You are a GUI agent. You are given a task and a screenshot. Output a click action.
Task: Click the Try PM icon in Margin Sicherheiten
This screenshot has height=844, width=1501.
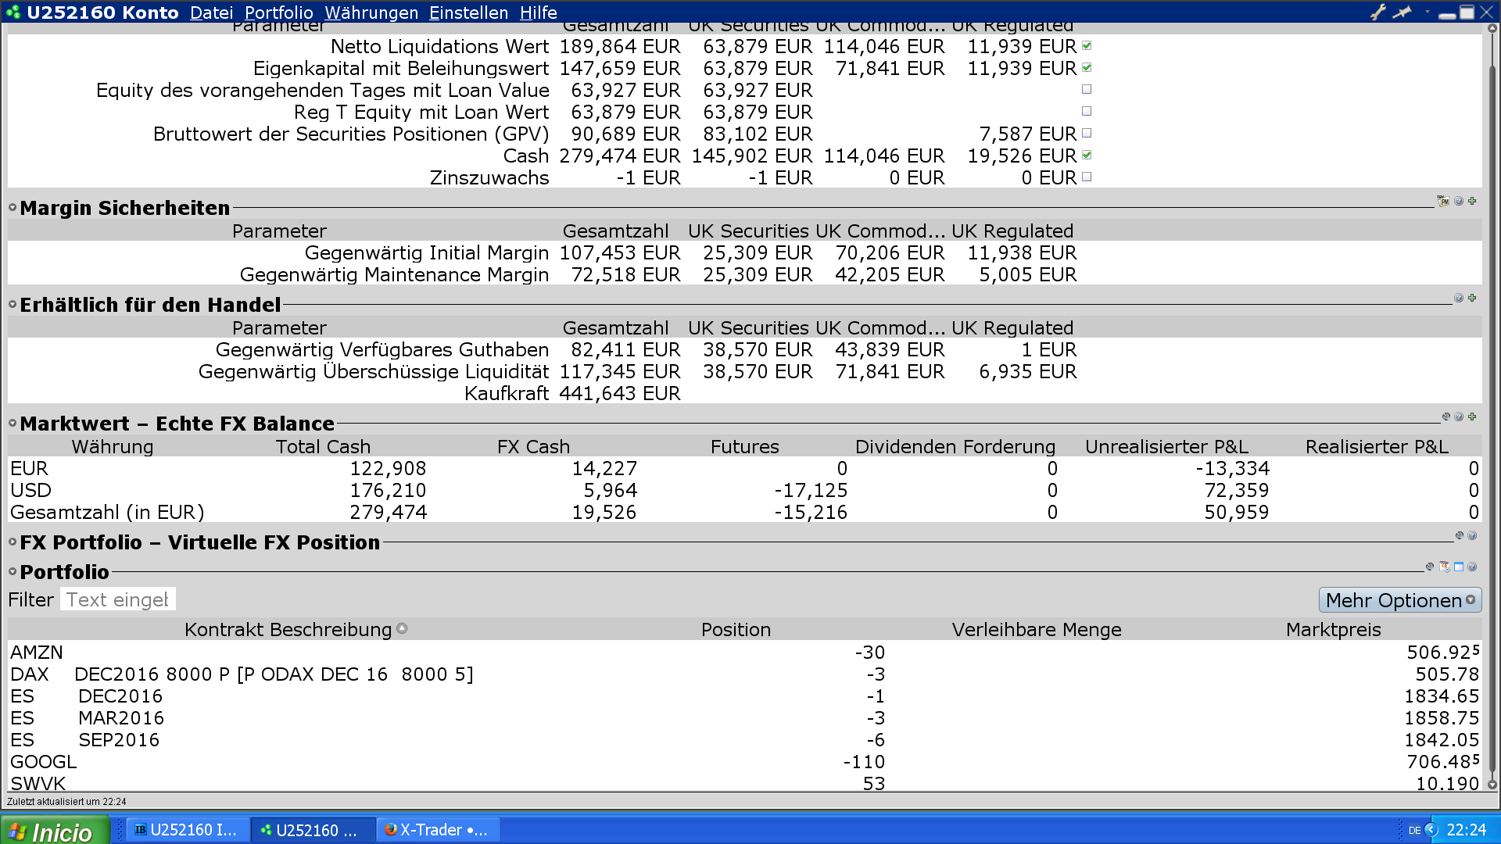1443,202
